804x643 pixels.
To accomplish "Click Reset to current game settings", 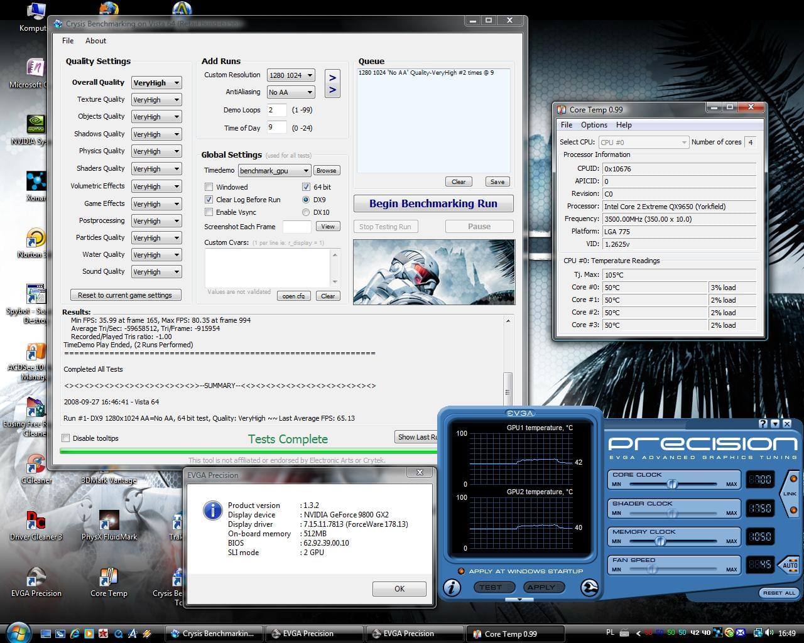I will coord(125,295).
